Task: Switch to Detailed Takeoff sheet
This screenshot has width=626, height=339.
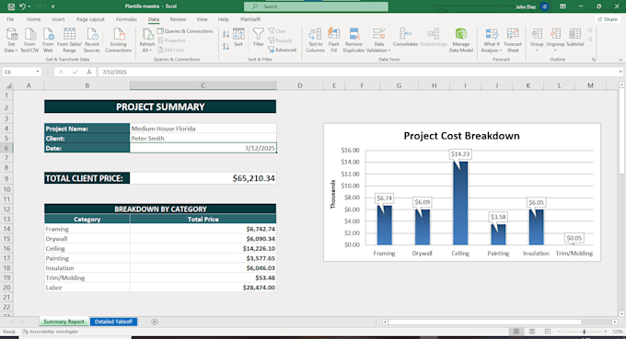Action: tap(113, 322)
